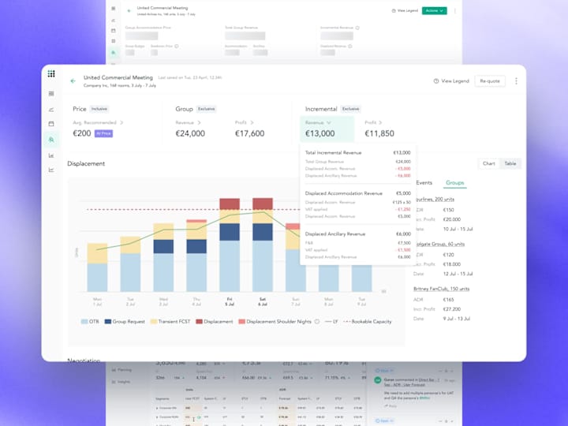The height and width of the screenshot is (426, 568).
Task: Go back using the green arrow icon
Action: (x=73, y=81)
